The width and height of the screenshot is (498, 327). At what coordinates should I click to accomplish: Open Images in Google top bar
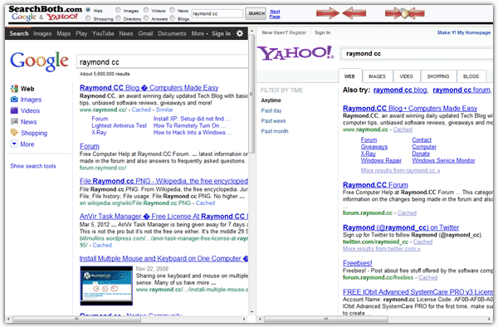42,33
